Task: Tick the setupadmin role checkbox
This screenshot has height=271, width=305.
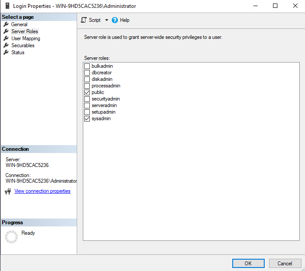Action: [x=87, y=112]
